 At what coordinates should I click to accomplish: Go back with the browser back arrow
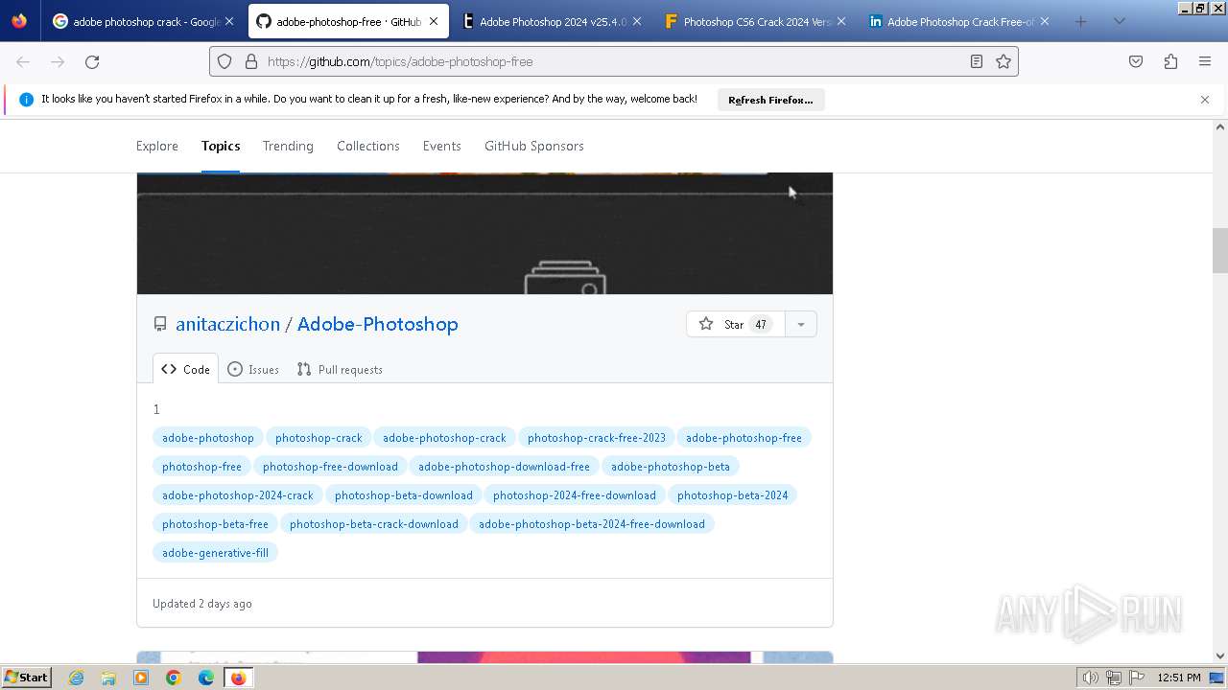click(23, 61)
